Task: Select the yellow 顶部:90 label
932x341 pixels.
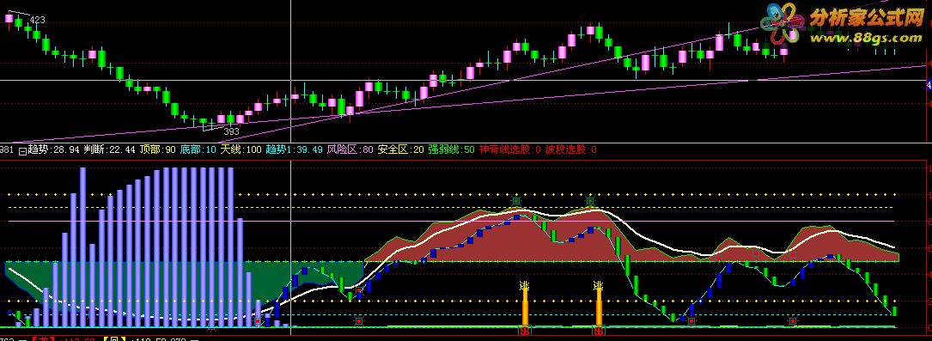Action: tap(157, 149)
